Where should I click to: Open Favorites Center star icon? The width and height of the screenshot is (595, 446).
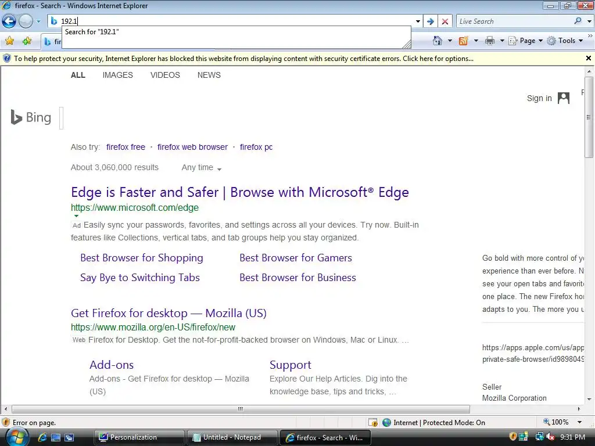tap(9, 41)
